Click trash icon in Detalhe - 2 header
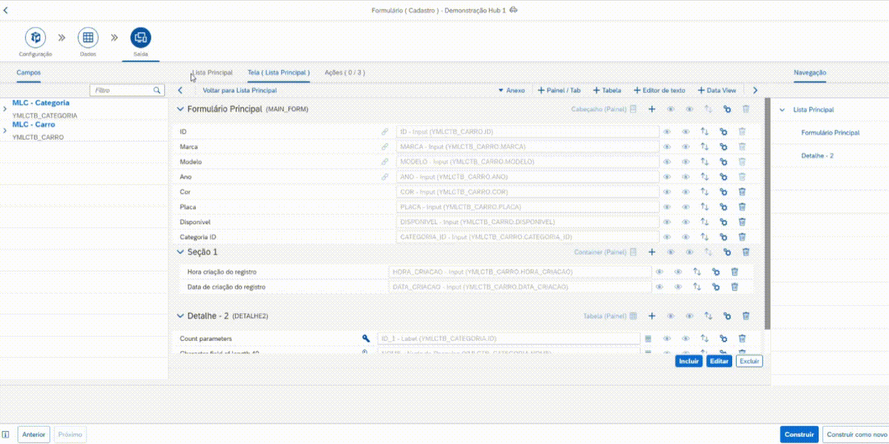This screenshot has width=889, height=444. [746, 316]
